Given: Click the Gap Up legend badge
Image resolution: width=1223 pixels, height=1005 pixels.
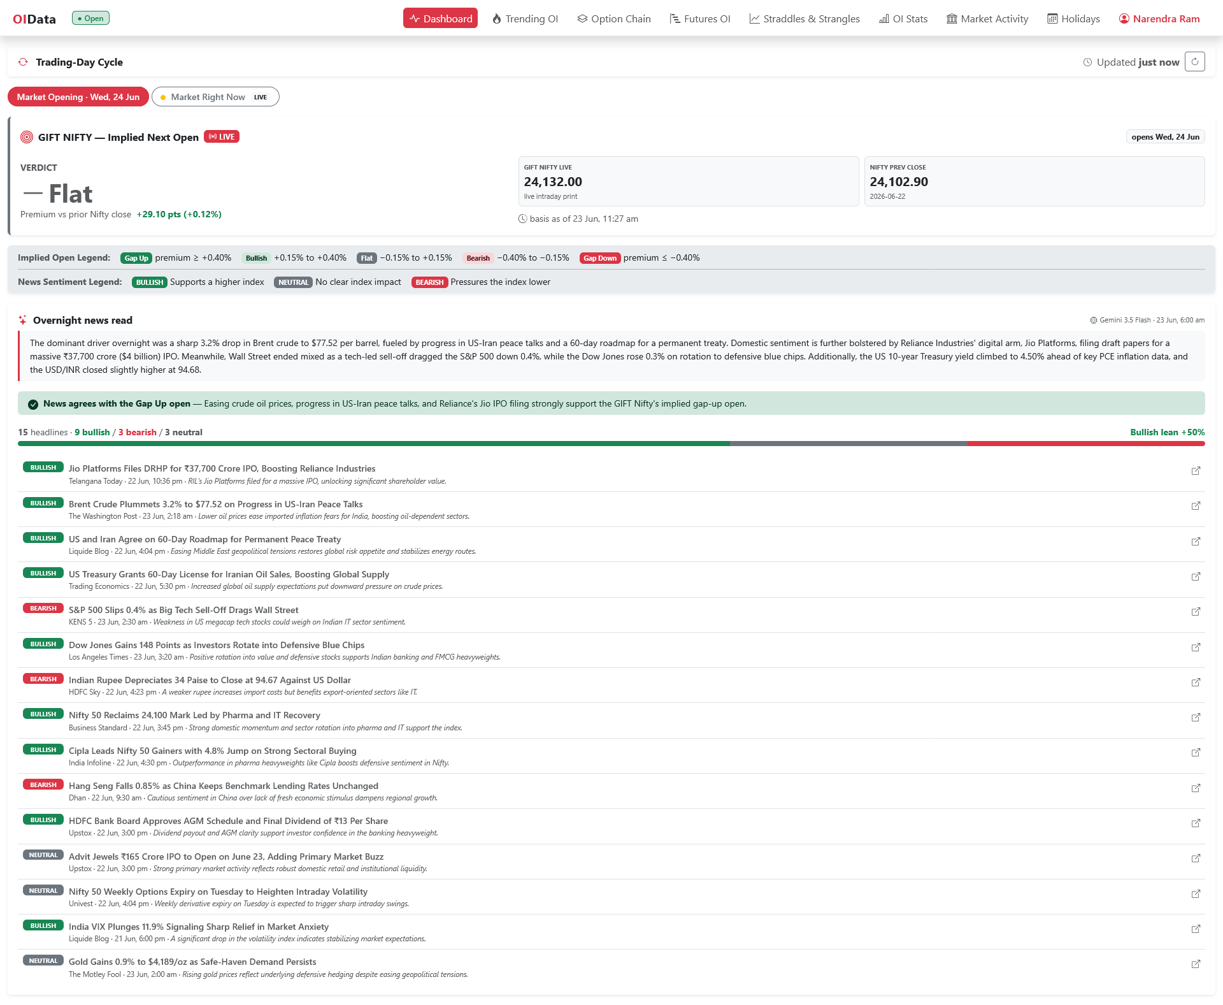Looking at the screenshot, I should point(136,258).
